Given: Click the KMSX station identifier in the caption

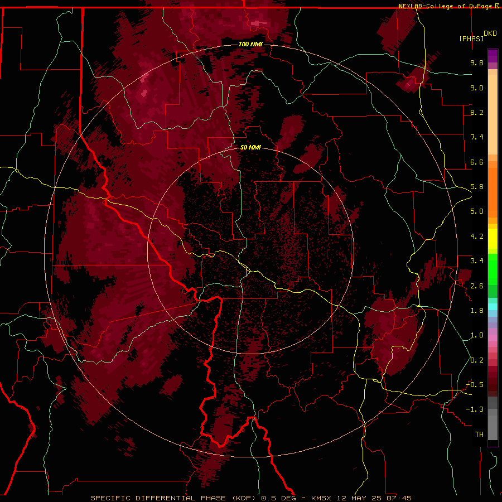Looking at the screenshot, I should click(321, 498).
